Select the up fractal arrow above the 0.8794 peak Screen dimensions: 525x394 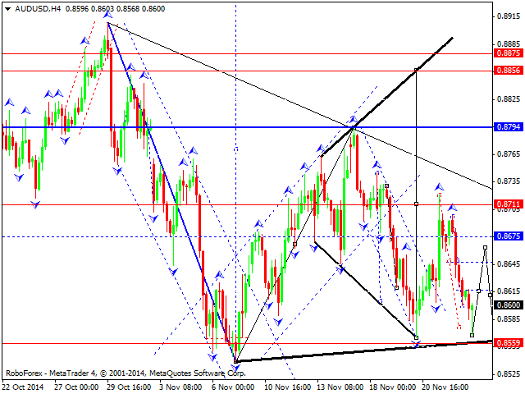354,119
